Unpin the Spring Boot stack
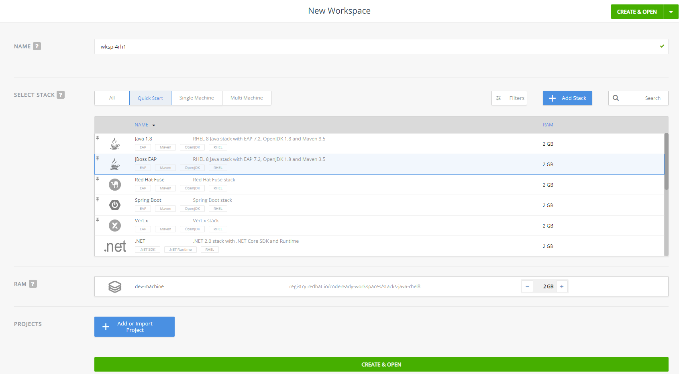This screenshot has height=374, width=679. coord(98,199)
